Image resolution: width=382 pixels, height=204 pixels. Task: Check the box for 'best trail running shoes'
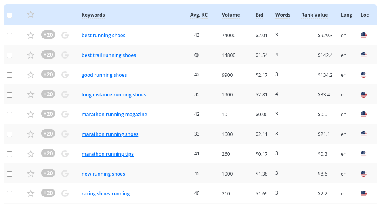10,55
